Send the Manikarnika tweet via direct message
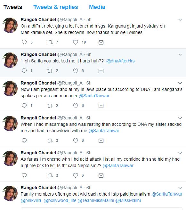Screen dimensions: 186x210 pyautogui.click(x=101, y=42)
